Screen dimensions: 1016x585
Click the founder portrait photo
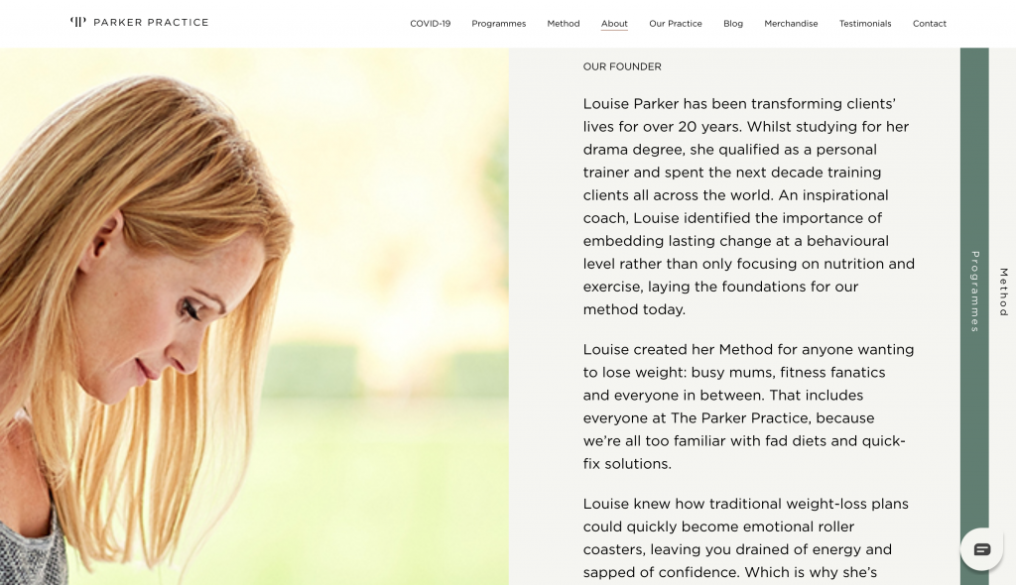click(x=254, y=316)
